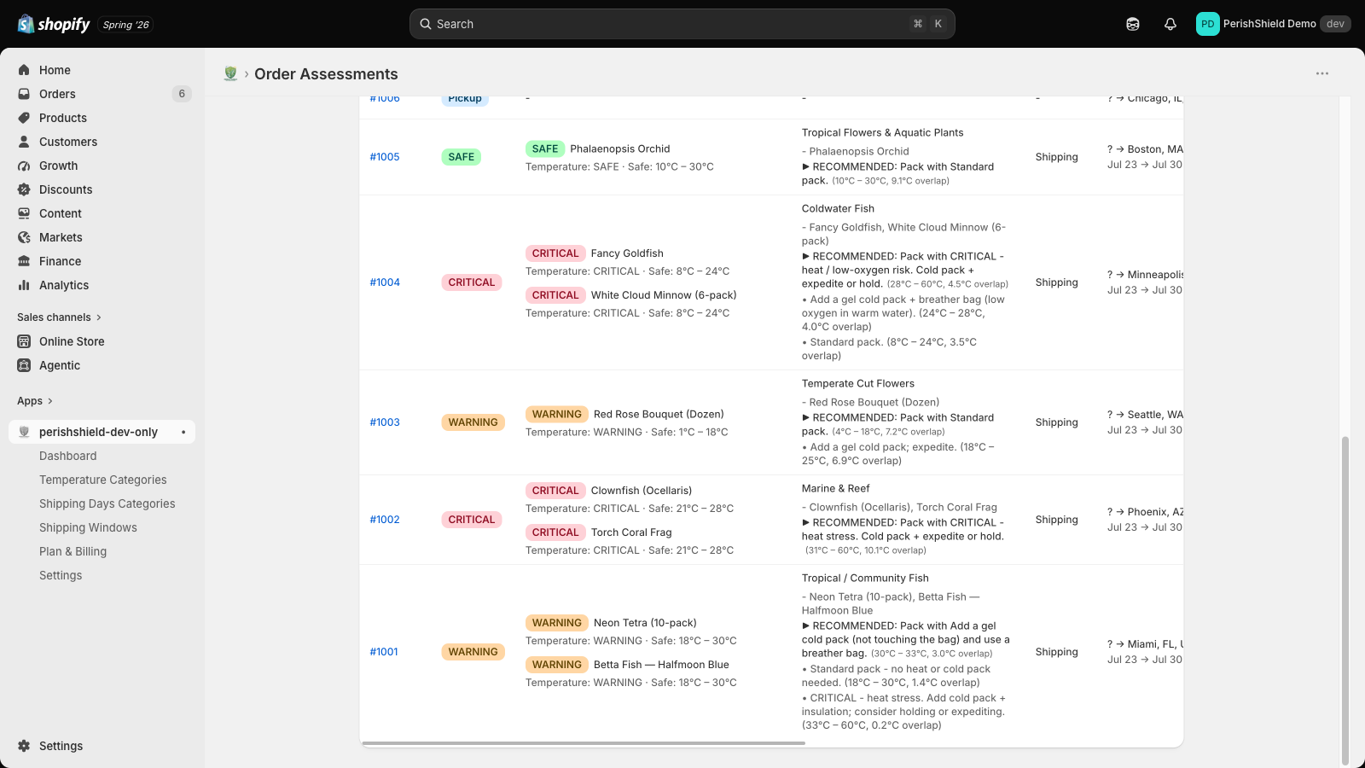Image resolution: width=1365 pixels, height=768 pixels.
Task: Click the Home icon in sidebar
Action: click(x=24, y=70)
